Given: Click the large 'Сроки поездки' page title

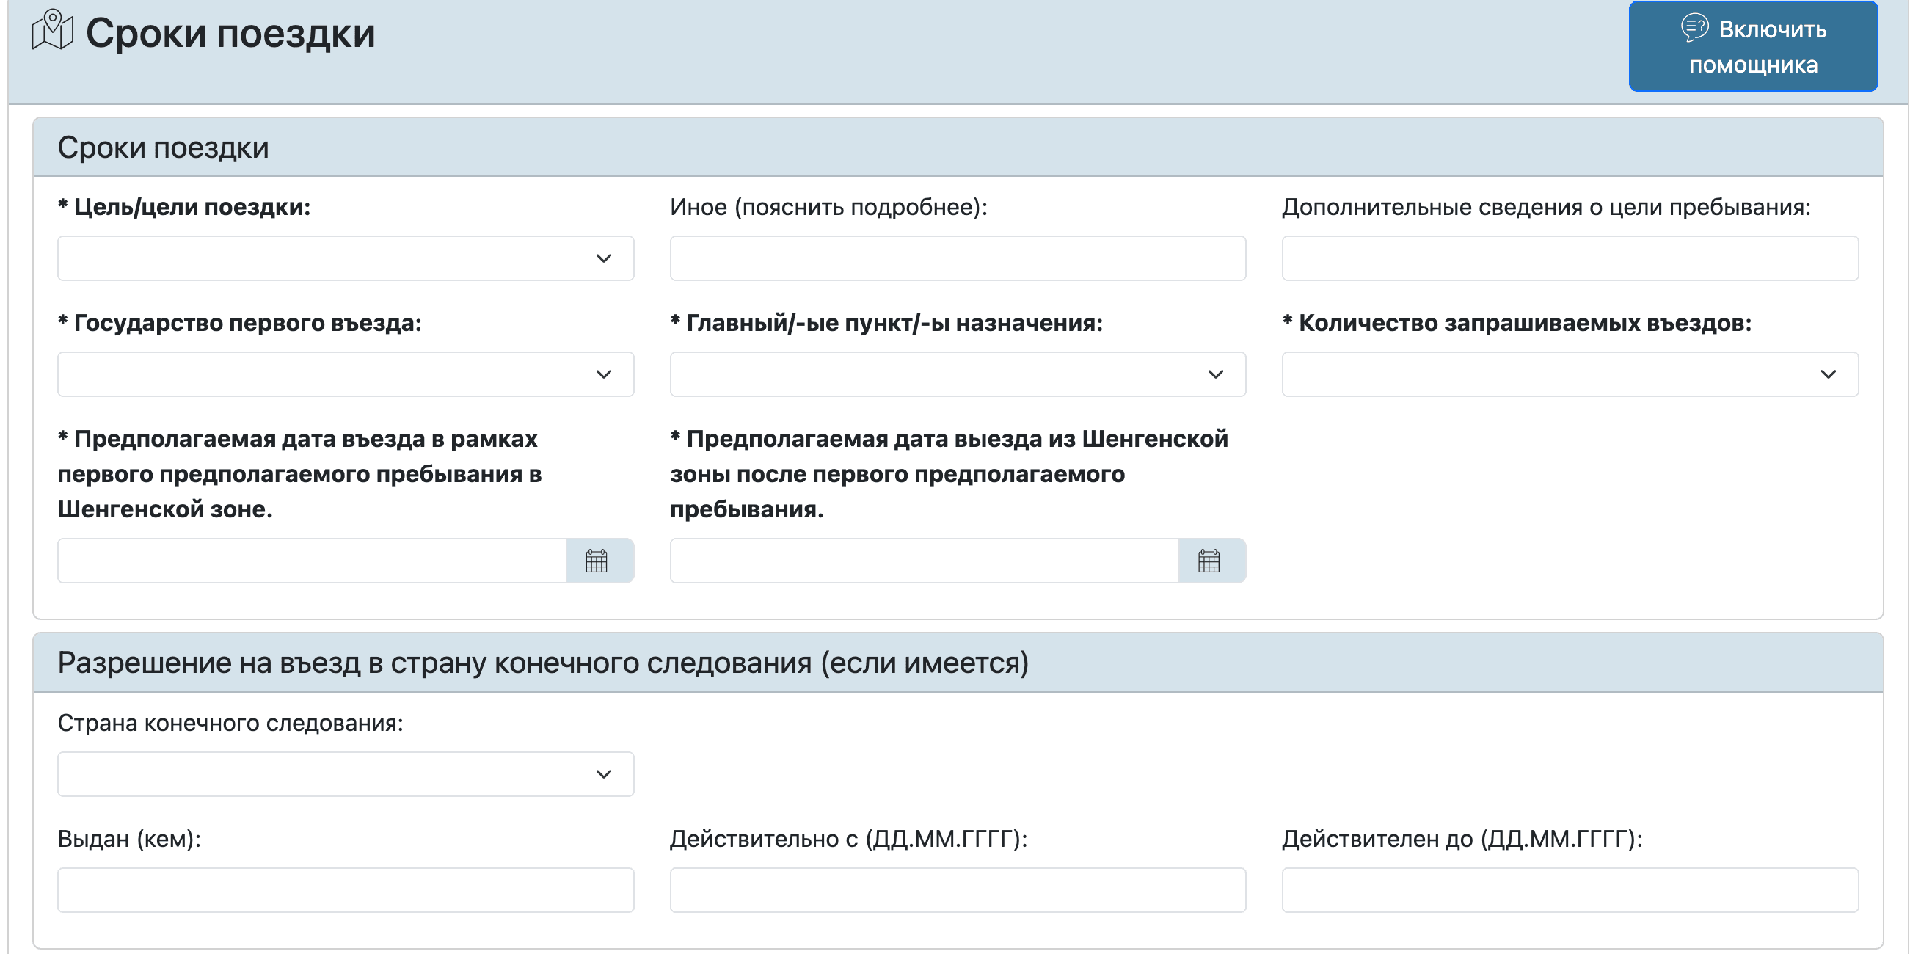Looking at the screenshot, I should (x=230, y=33).
